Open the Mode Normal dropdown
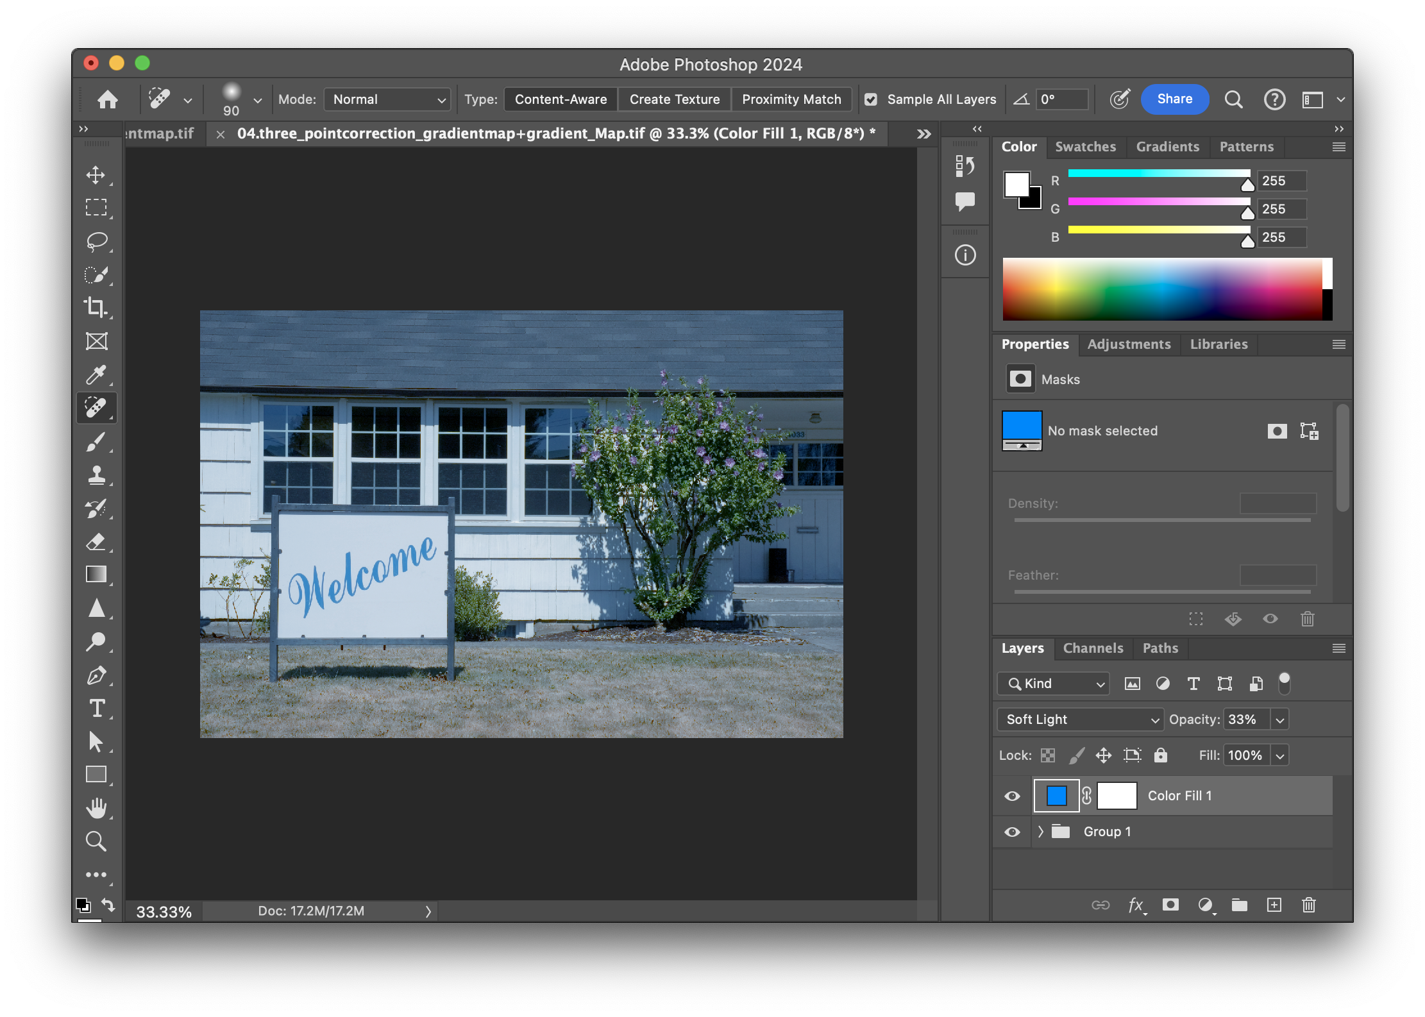This screenshot has width=1425, height=1017. (x=387, y=99)
